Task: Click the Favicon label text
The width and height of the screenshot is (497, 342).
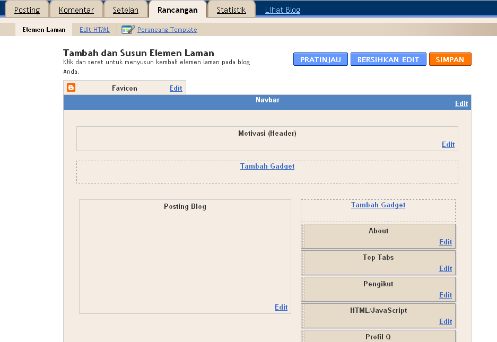Action: pyautogui.click(x=124, y=88)
